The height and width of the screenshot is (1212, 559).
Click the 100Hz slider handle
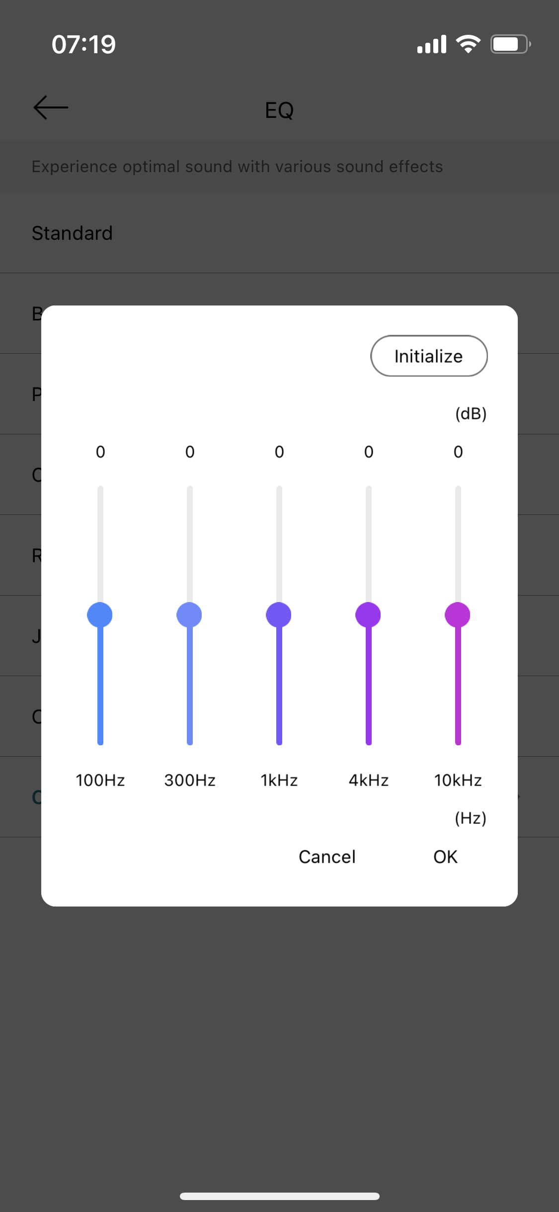pos(100,615)
